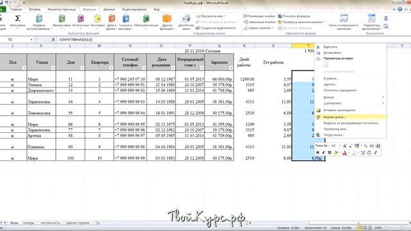Click Показать формулы button
Viewport: 411px width, 231px height.
coord(294,16)
